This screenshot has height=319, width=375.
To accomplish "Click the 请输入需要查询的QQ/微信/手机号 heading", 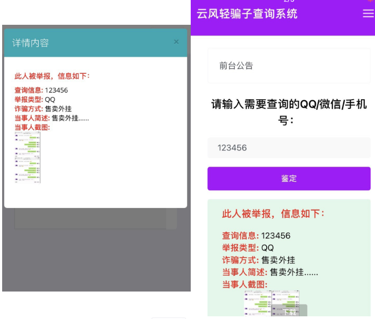I will coord(289,112).
